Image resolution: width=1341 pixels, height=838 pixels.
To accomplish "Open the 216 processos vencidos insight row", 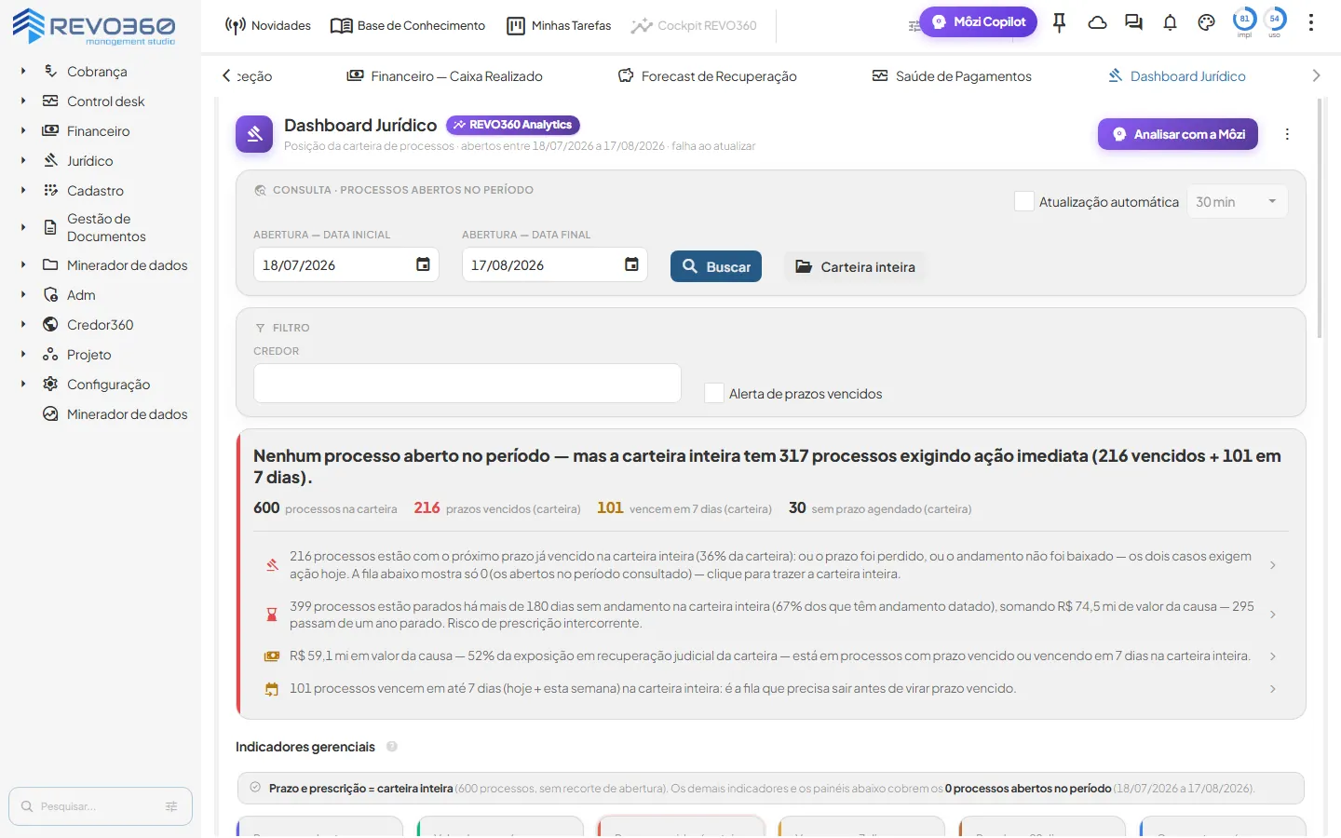I will (771, 565).
